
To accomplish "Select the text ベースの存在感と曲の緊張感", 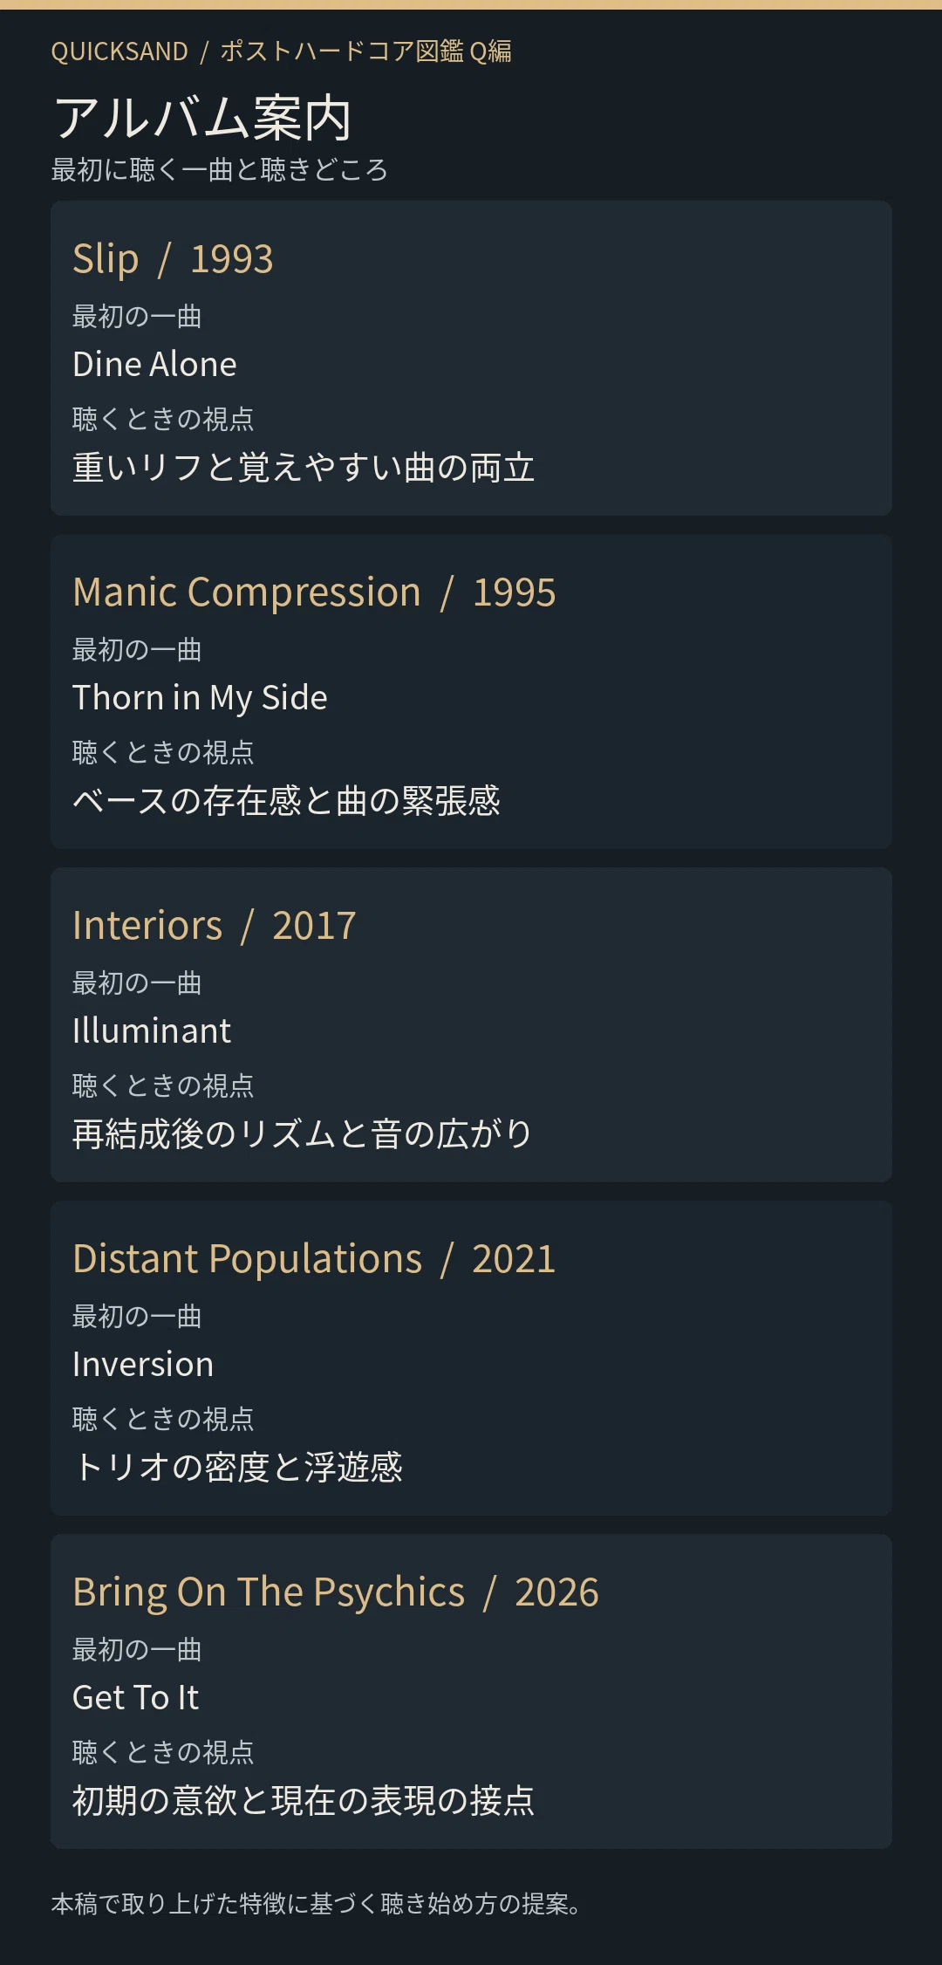I will point(286,801).
